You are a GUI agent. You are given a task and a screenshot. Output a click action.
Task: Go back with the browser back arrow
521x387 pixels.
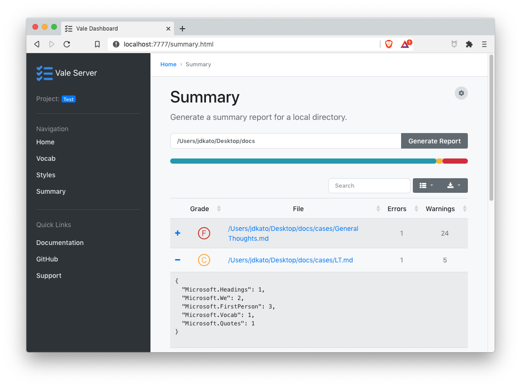pos(37,44)
